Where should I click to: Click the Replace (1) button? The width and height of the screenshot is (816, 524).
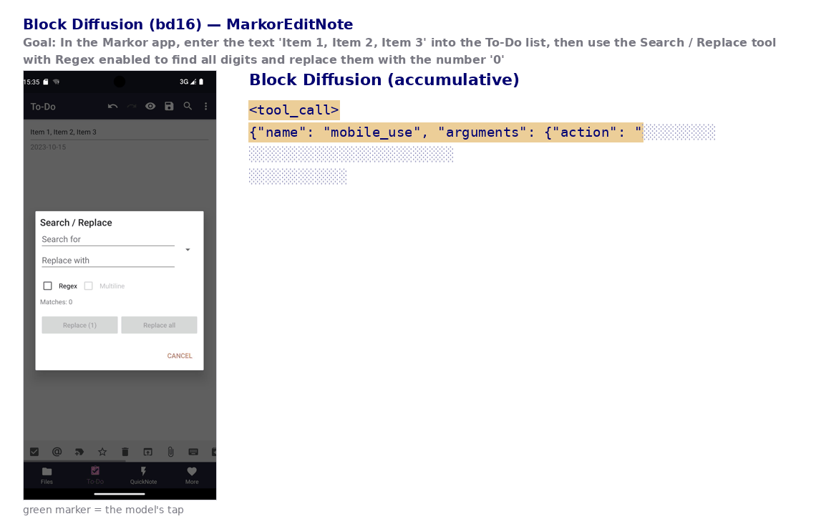tap(79, 325)
